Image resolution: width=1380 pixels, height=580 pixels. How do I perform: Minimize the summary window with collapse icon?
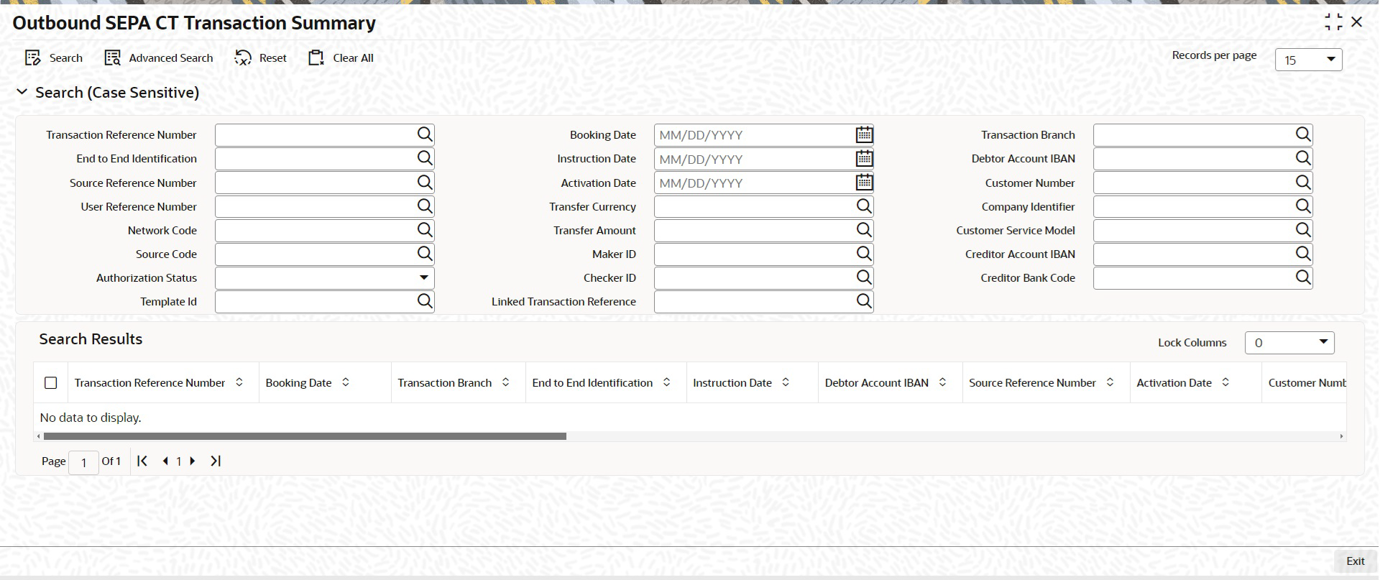tap(1333, 22)
